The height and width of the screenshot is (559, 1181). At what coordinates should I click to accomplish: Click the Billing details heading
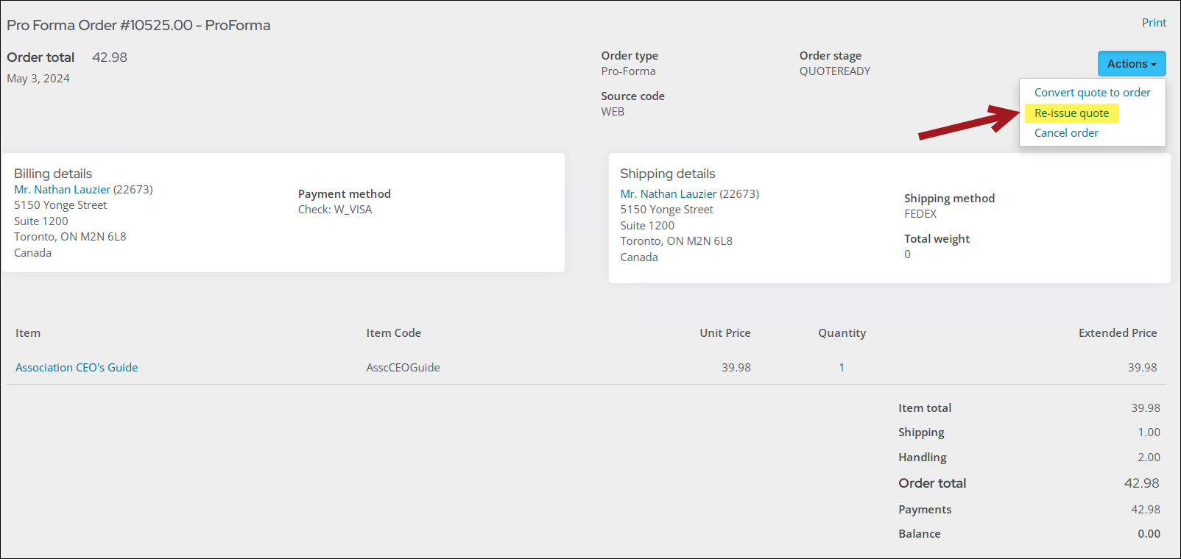(x=53, y=174)
